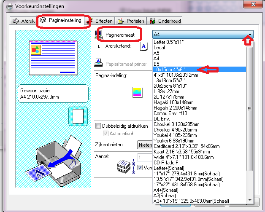Click the collated copies stack icon

click(124, 166)
